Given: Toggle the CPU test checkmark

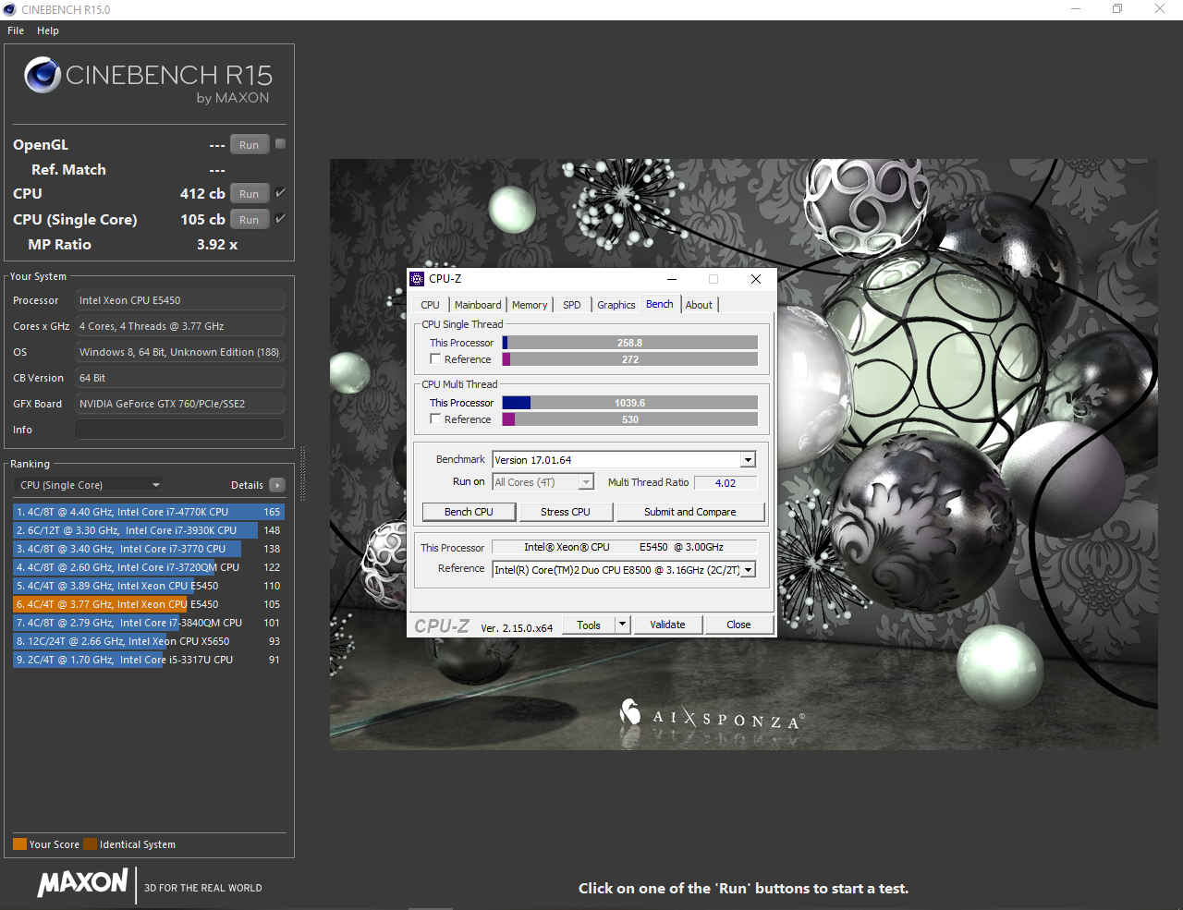Looking at the screenshot, I should point(280,193).
